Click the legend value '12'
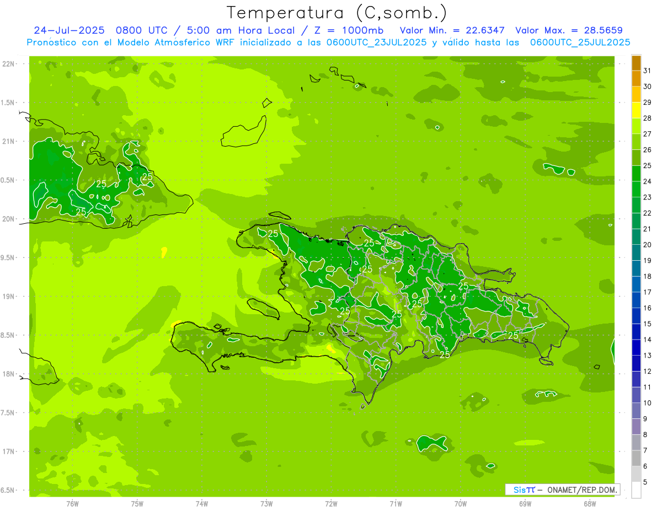The width and height of the screenshot is (662, 511). (x=648, y=371)
